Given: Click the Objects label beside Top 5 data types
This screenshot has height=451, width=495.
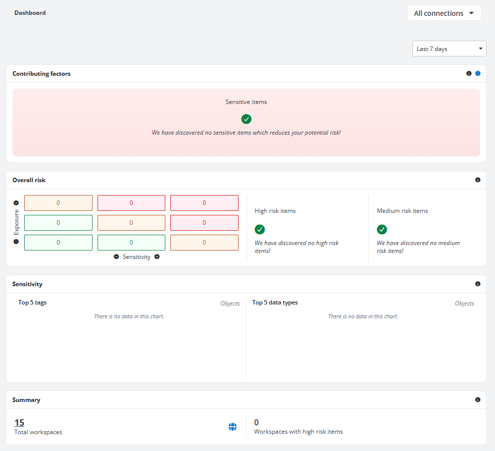Looking at the screenshot, I should [x=464, y=303].
